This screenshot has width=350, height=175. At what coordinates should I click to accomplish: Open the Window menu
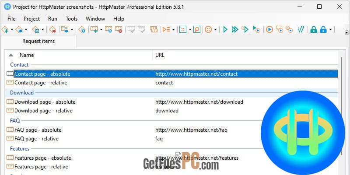tap(95, 19)
